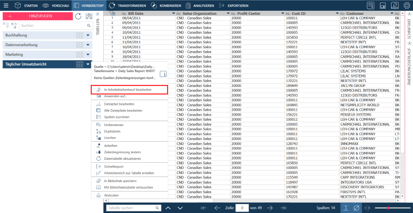Expand the Buchhaltung table dropdown arrow
The image size is (413, 213).
click(x=88, y=35)
